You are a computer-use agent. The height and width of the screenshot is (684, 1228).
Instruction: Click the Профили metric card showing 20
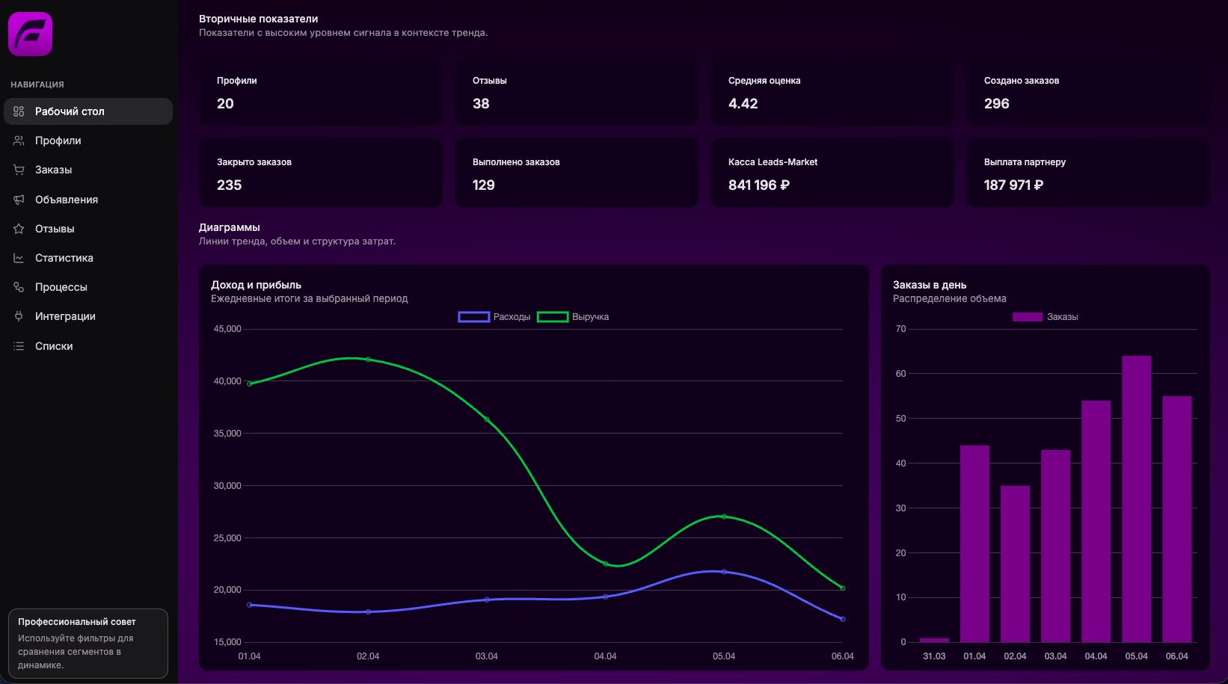click(321, 92)
